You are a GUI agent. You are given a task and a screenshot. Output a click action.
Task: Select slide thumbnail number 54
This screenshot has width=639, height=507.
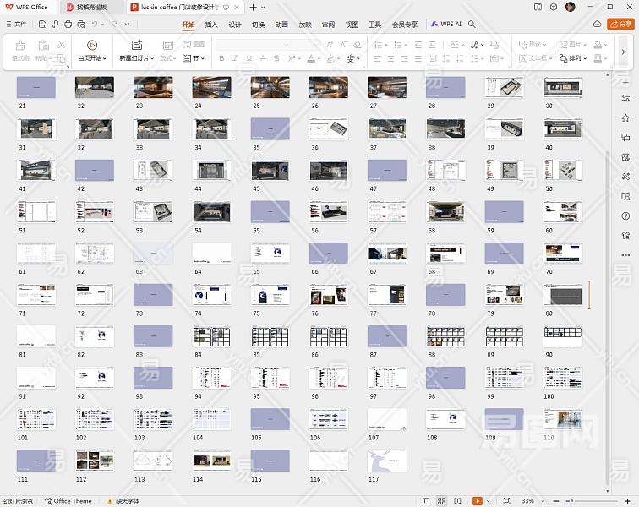coord(211,212)
